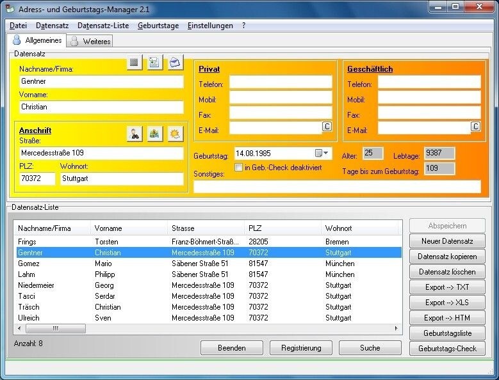Sort list by Nachname/Firma column header
The width and height of the screenshot is (499, 380).
53,228
